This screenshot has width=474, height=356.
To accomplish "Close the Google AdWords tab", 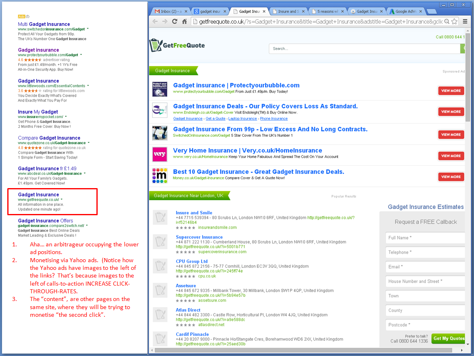I will coord(421,11).
